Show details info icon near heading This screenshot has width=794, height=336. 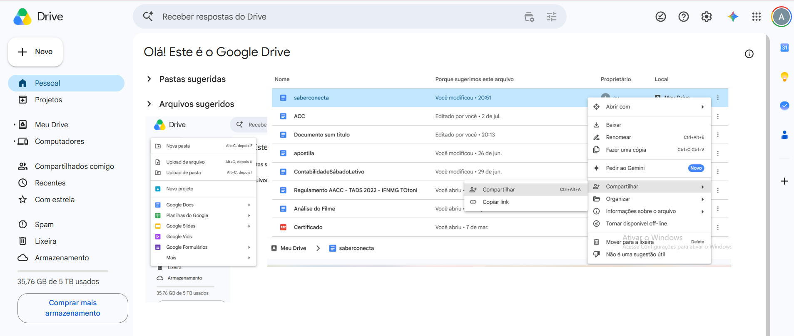[749, 54]
